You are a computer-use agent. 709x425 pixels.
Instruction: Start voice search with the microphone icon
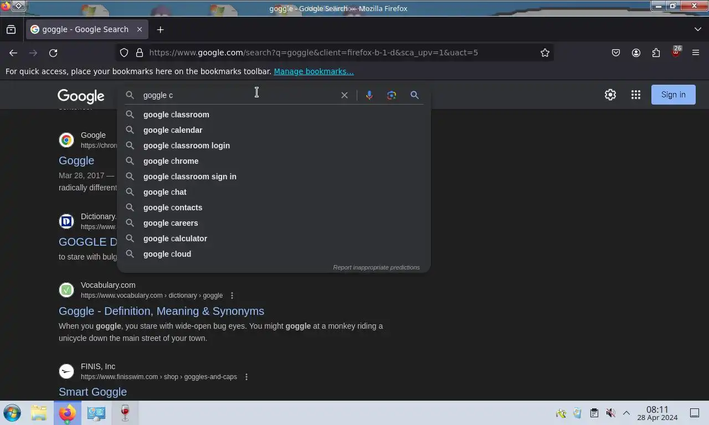tap(369, 95)
